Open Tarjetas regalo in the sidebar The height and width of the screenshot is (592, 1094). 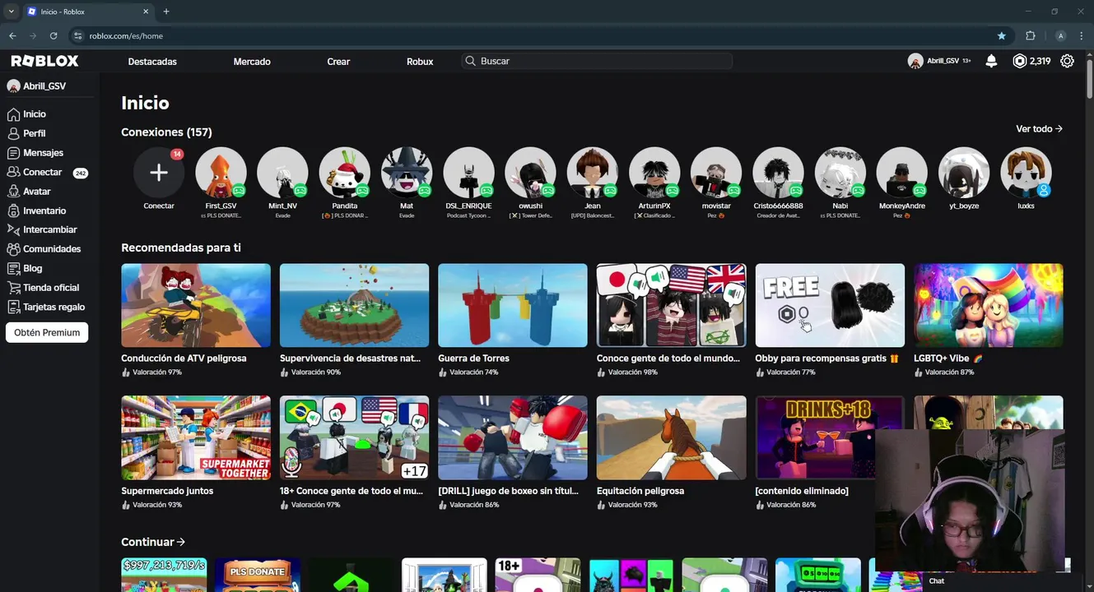(54, 307)
